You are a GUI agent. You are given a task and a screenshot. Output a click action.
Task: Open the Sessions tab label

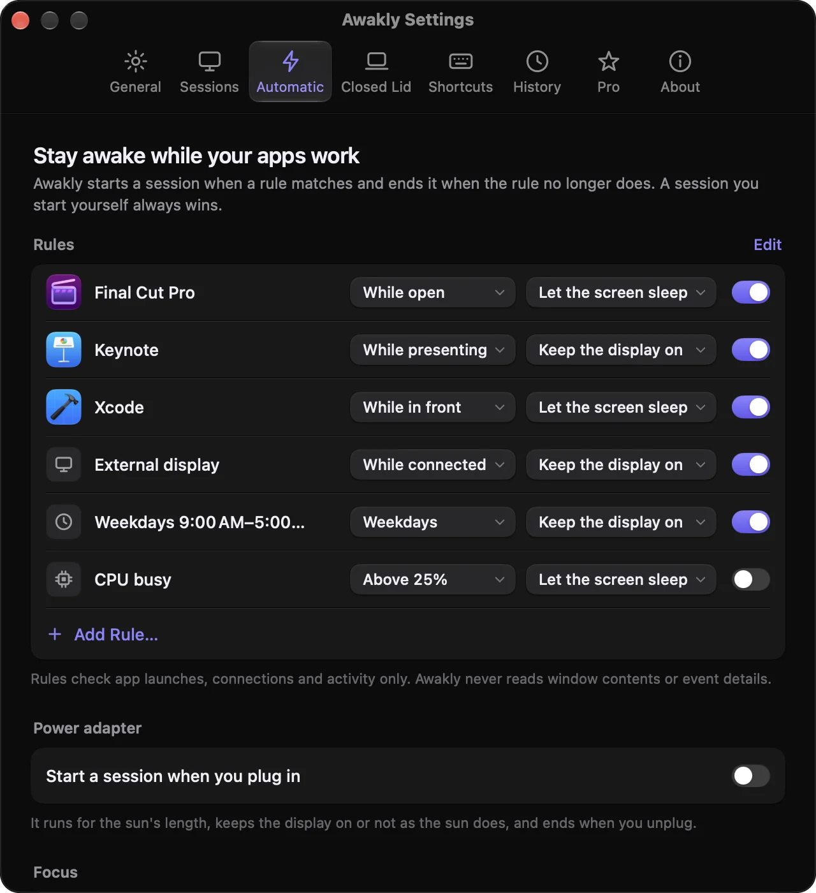click(x=209, y=87)
